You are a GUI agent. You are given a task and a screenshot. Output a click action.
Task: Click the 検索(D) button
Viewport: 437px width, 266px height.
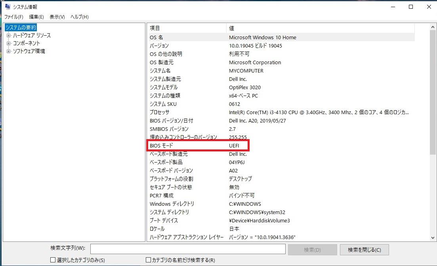(x=313, y=250)
